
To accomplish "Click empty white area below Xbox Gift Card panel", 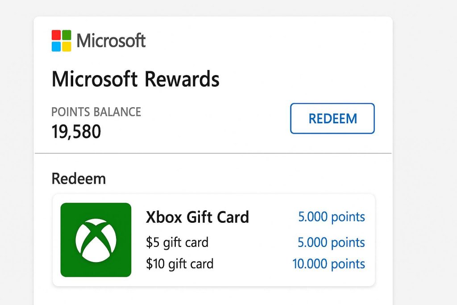I will [213, 296].
